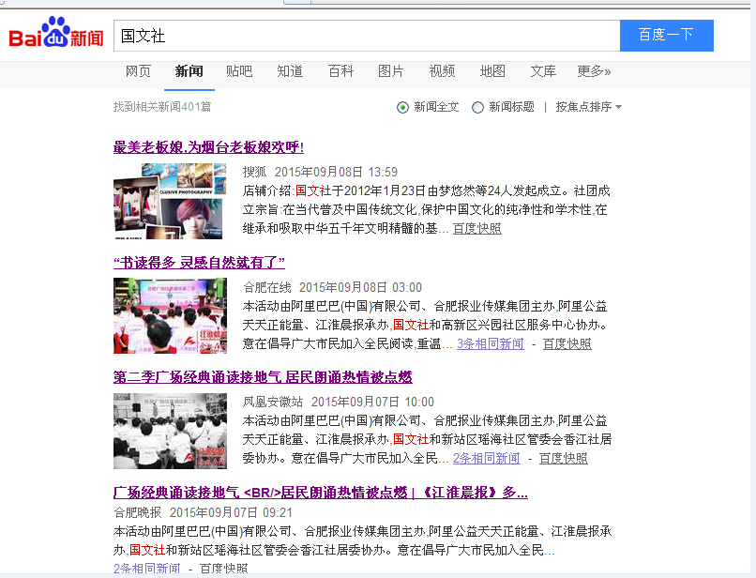Open headline 广场经典诵读接地气 《江淮晨报》
756x578 pixels.
321,493
